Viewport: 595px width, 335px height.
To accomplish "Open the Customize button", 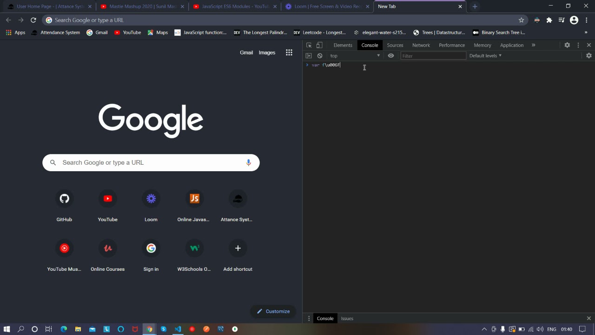I will click(273, 311).
